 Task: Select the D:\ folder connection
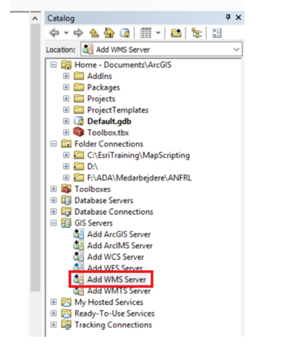pos(92,166)
